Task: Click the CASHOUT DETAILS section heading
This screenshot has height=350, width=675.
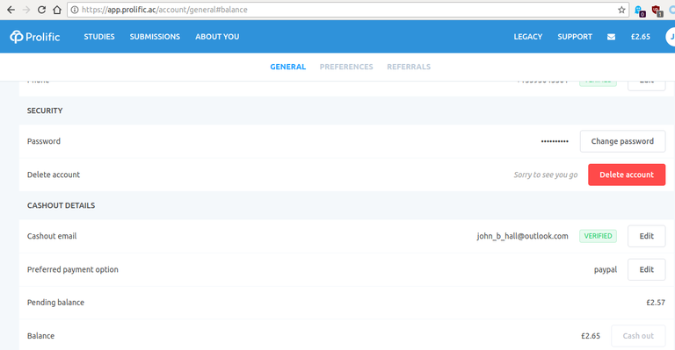Action: pos(62,206)
